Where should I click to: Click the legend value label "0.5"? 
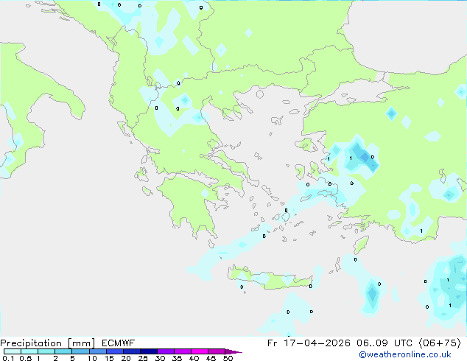tap(26, 358)
